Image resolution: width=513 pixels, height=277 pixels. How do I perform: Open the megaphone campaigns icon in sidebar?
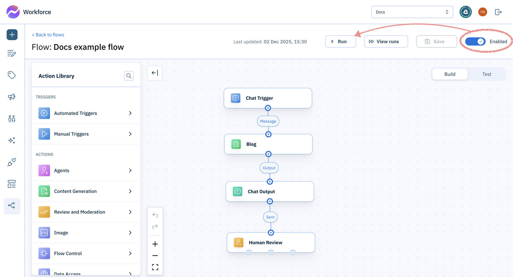tap(12, 97)
